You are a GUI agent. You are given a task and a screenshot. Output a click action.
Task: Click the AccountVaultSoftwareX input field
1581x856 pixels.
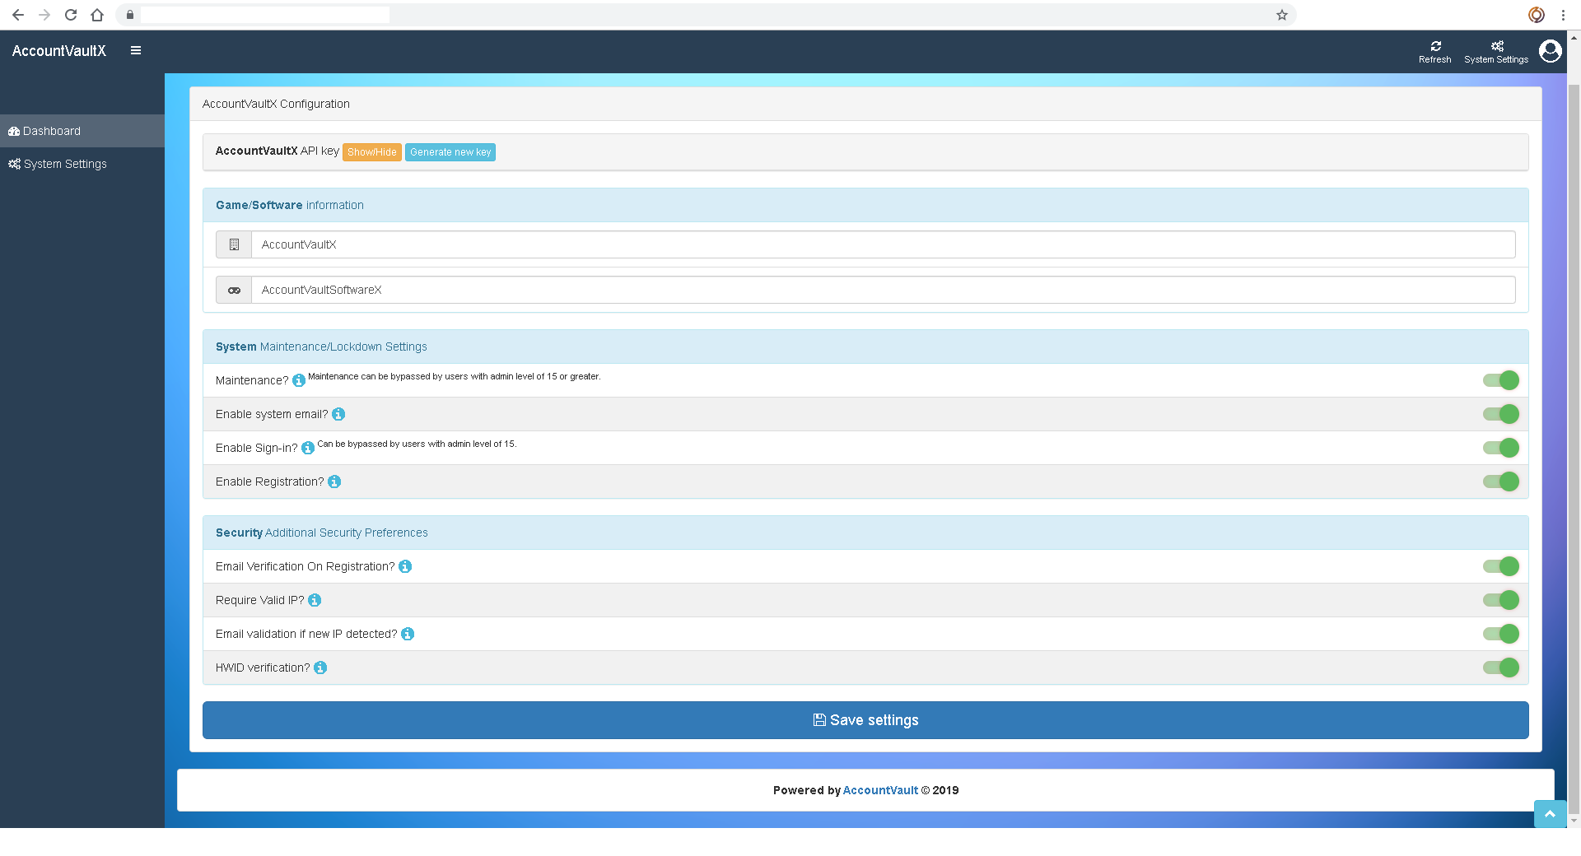[x=884, y=290]
